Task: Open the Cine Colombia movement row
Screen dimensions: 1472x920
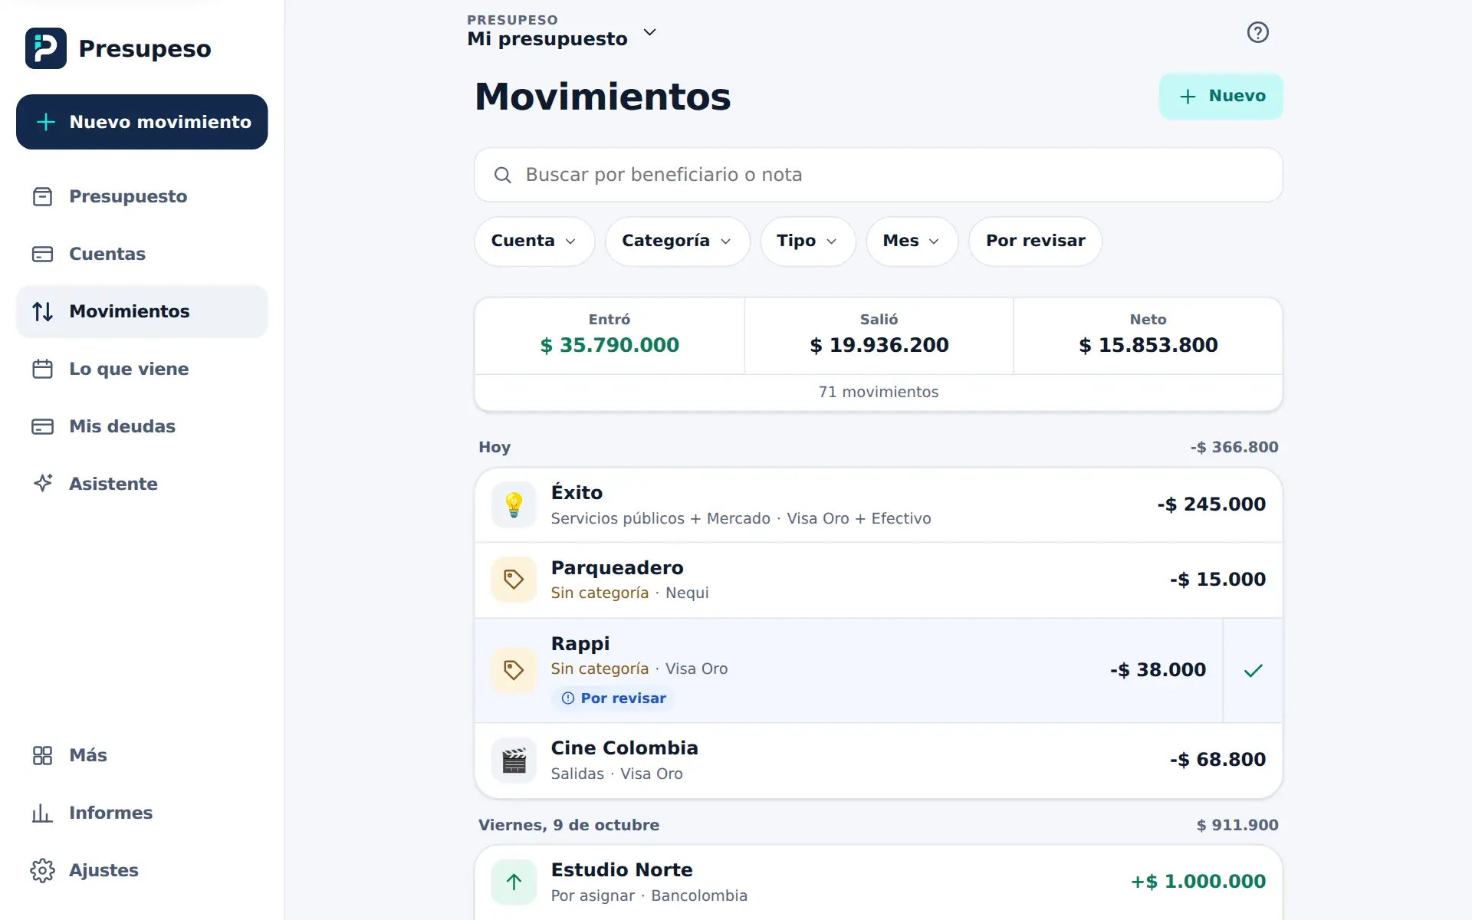Action: (x=878, y=761)
